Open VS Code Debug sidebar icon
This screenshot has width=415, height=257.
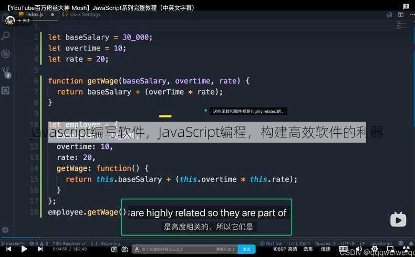coord(6,53)
